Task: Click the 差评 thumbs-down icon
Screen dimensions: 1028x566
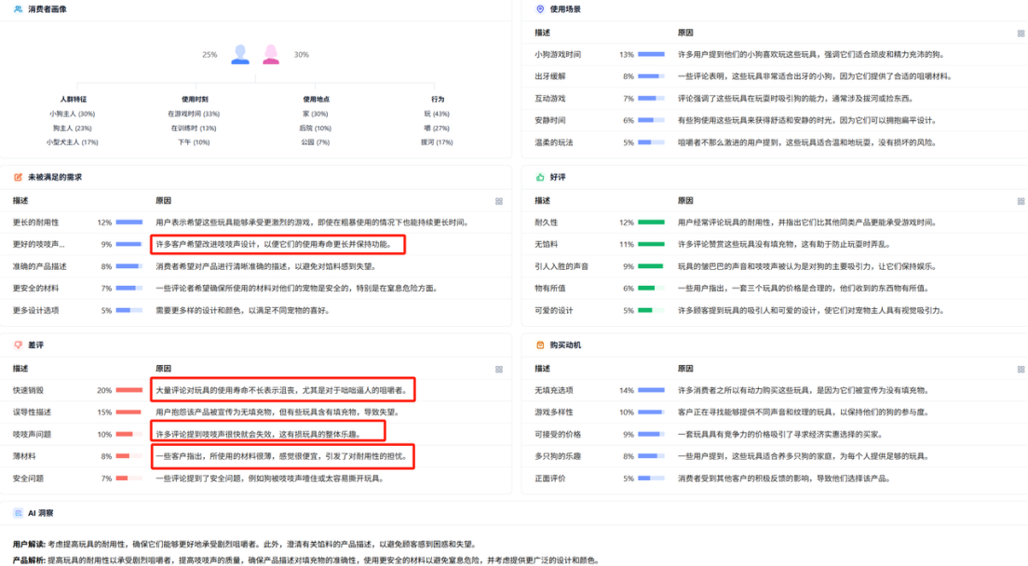Action: click(x=18, y=344)
